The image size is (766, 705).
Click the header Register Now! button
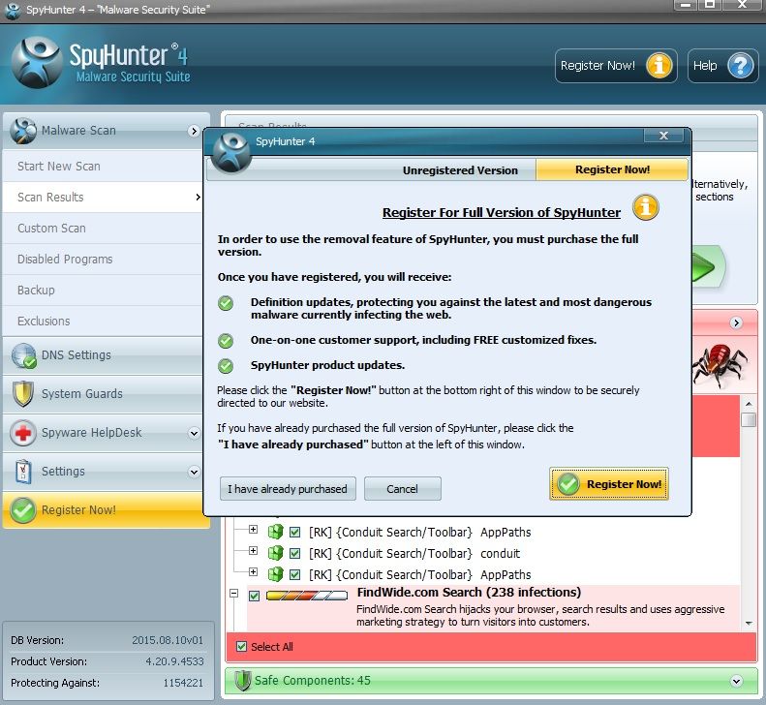[x=616, y=66]
